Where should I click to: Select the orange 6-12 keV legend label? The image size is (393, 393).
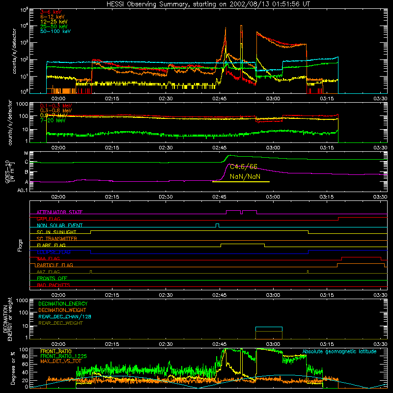(53, 17)
